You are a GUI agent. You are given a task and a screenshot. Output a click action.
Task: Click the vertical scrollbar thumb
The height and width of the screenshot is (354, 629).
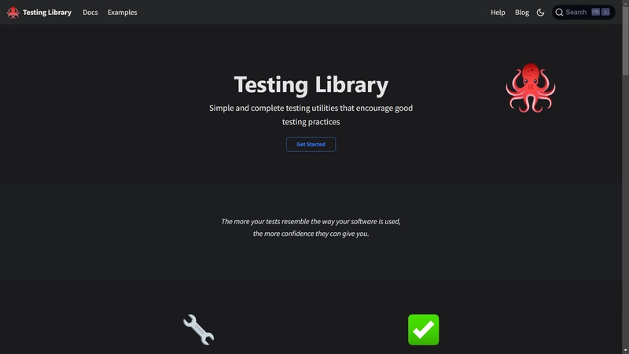click(625, 40)
